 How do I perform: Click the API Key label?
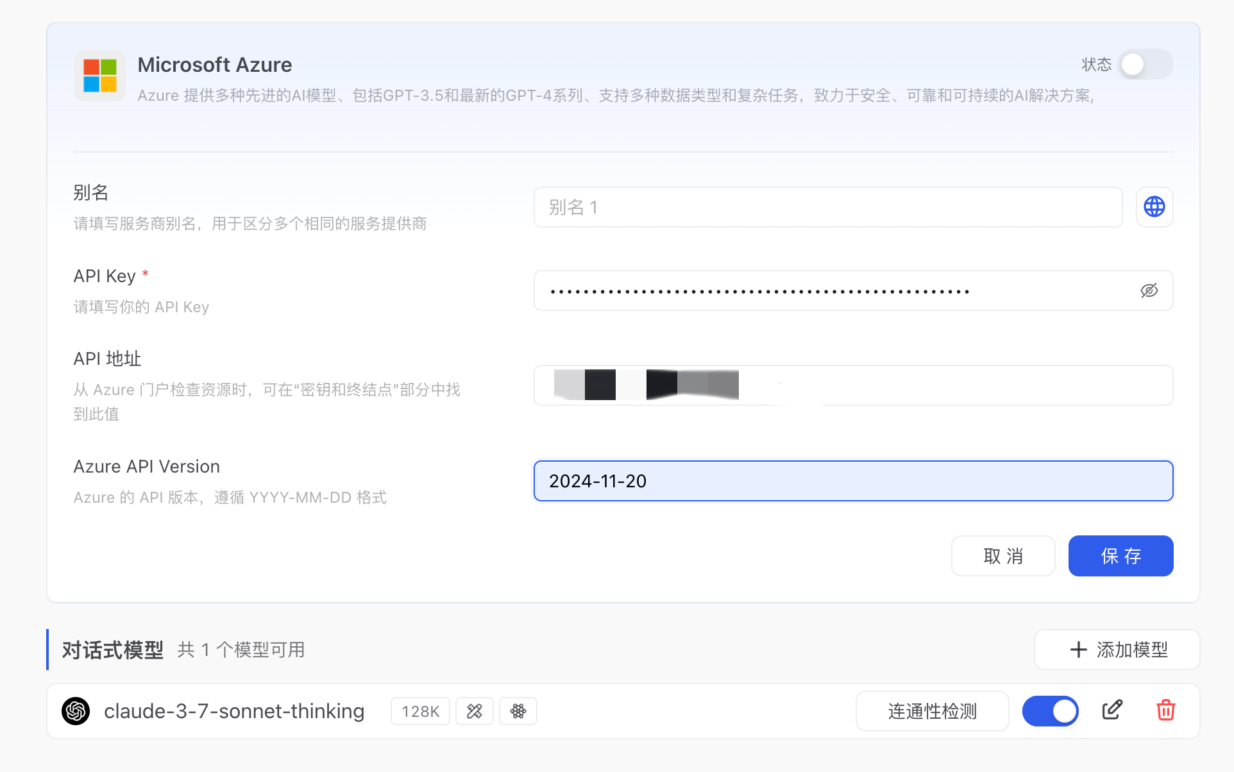pos(105,276)
